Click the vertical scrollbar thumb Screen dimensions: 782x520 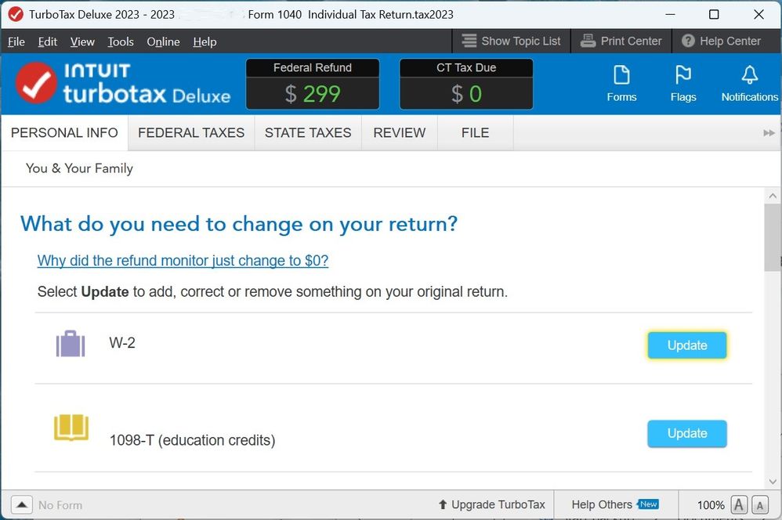(773, 237)
